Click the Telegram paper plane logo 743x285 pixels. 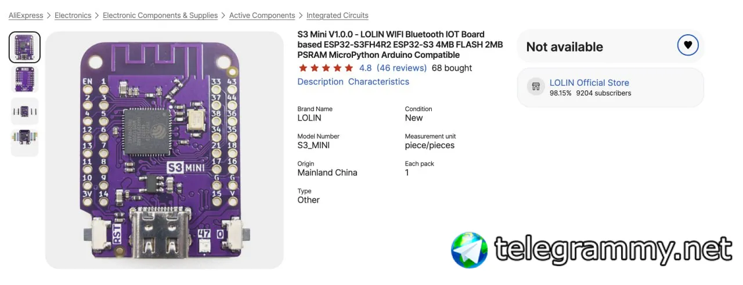click(x=469, y=250)
